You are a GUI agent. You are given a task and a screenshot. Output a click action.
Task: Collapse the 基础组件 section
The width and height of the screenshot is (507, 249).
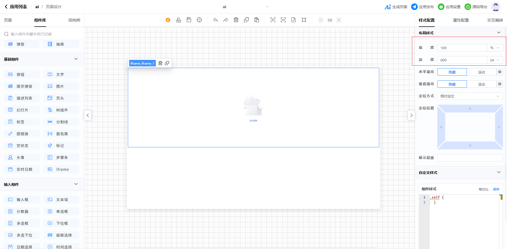point(76,59)
